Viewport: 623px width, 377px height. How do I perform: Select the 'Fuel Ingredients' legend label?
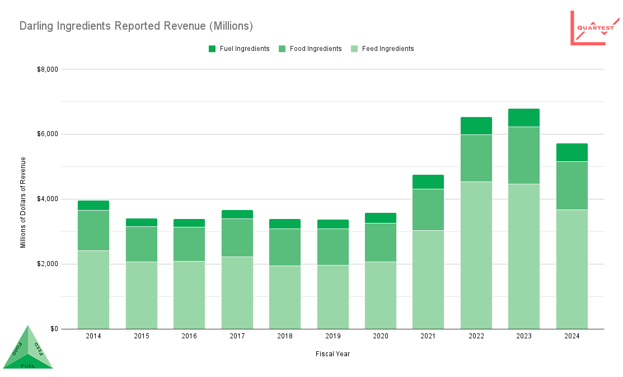click(245, 49)
